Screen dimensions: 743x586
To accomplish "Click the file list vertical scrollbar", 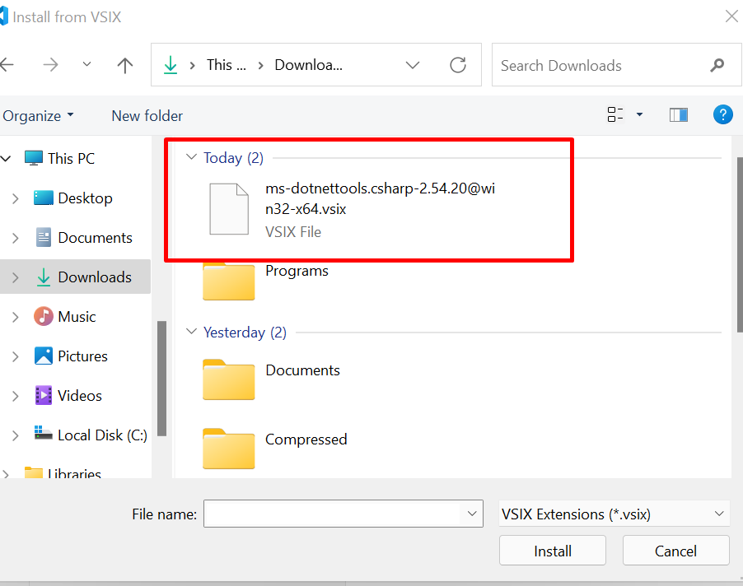I will tap(740, 245).
